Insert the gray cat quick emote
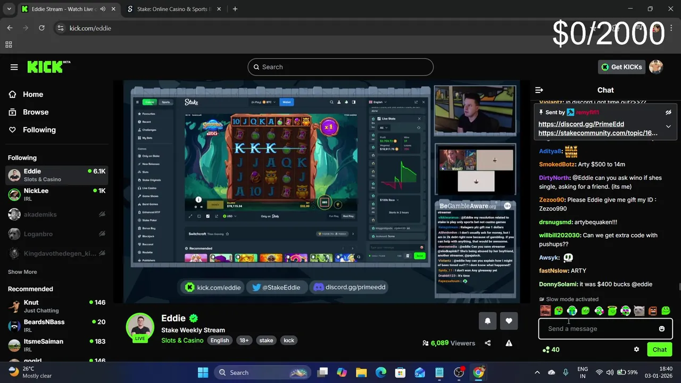Screen dimensions: 681x383 (x=639, y=311)
